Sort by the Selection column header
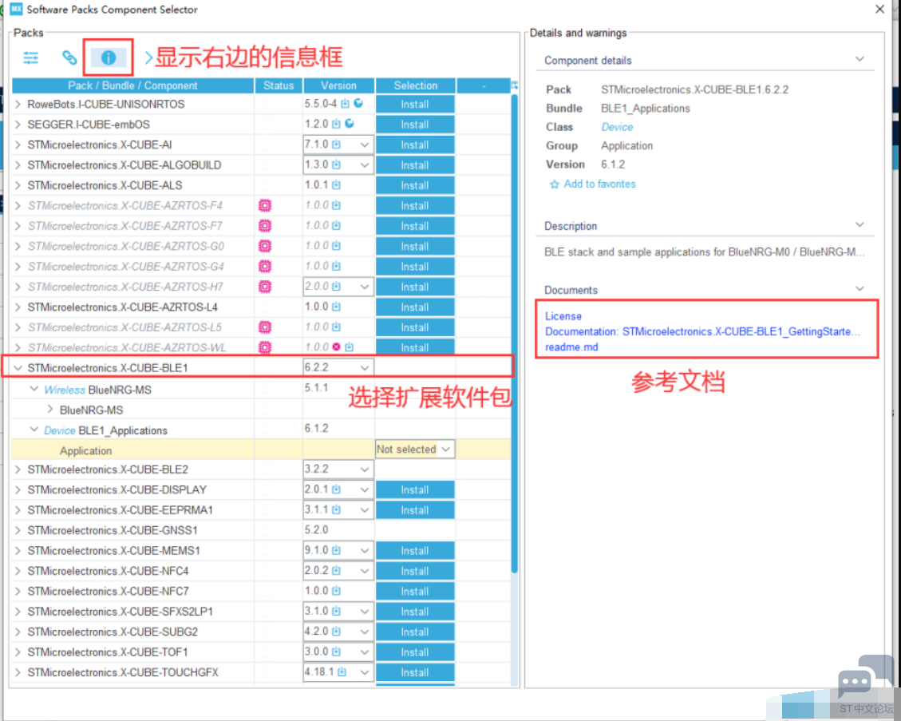Screen dimensions: 901x721 [x=416, y=85]
